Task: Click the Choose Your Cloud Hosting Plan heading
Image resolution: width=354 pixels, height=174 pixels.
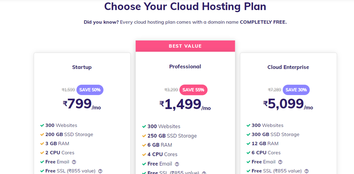Action: [x=185, y=6]
